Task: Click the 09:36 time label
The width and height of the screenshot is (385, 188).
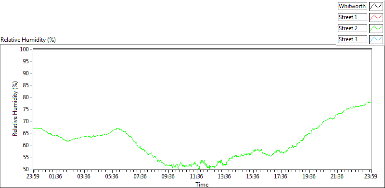Action: 168,176
